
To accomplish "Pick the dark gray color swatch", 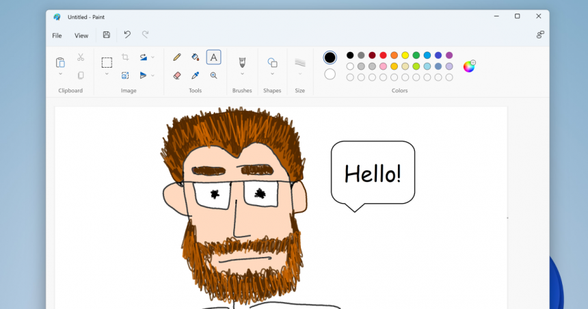I will (x=361, y=55).
